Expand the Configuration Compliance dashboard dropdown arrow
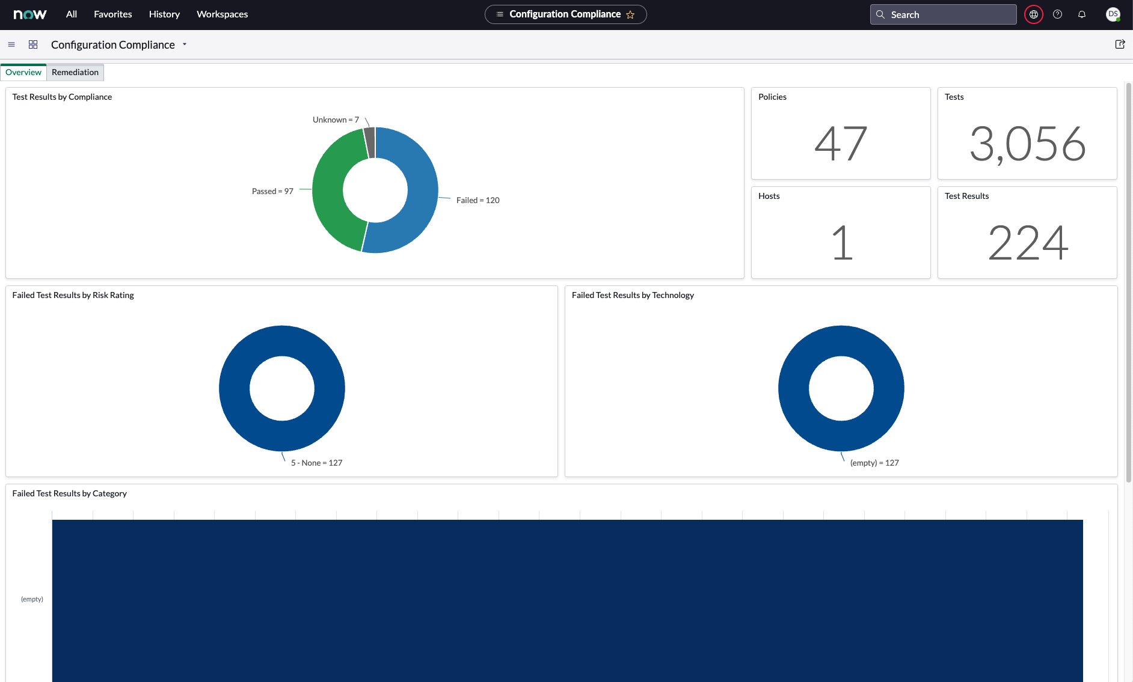The image size is (1133, 682). [185, 44]
